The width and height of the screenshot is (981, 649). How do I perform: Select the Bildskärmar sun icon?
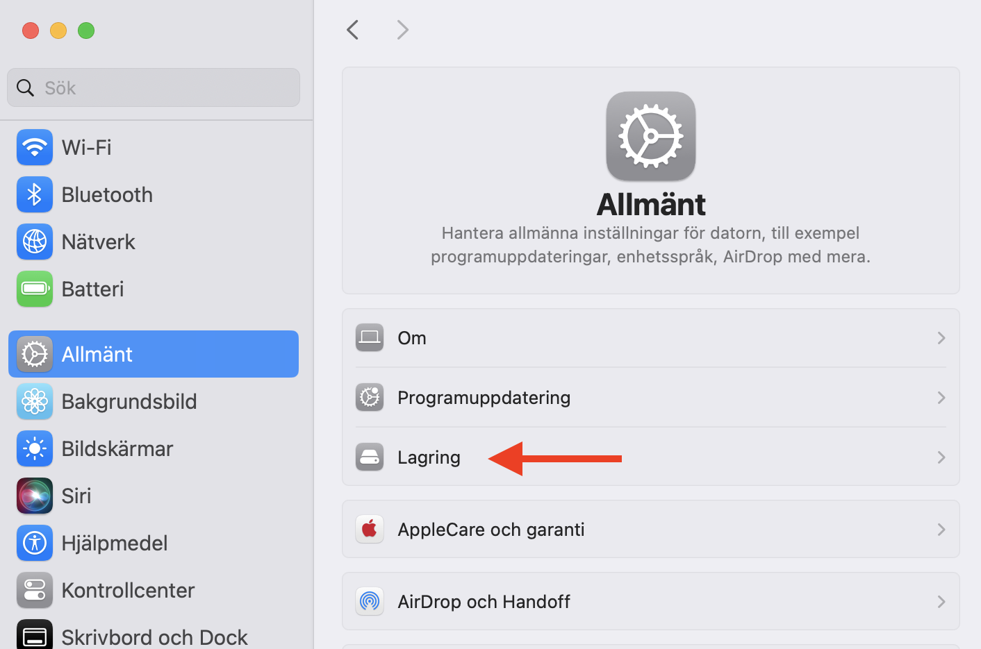tap(35, 448)
